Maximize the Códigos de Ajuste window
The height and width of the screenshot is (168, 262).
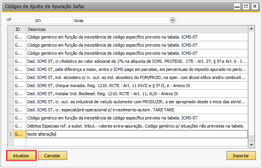coord(246,7)
